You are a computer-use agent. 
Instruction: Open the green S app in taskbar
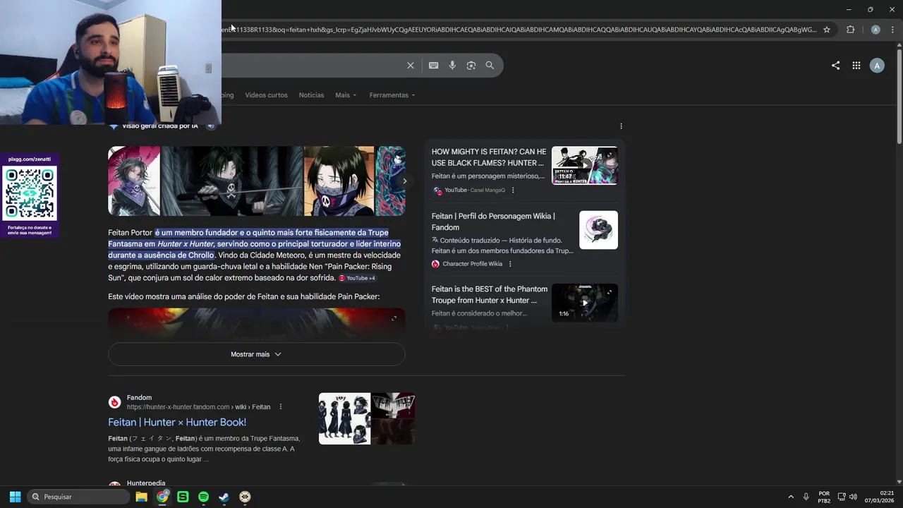coord(183,497)
